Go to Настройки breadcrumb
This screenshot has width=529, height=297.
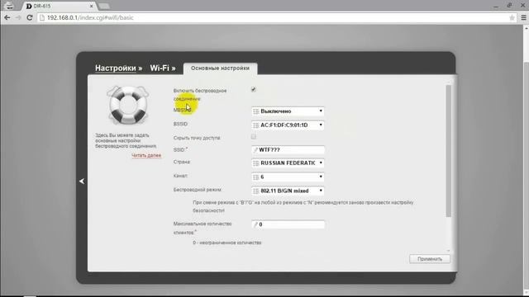click(116, 68)
